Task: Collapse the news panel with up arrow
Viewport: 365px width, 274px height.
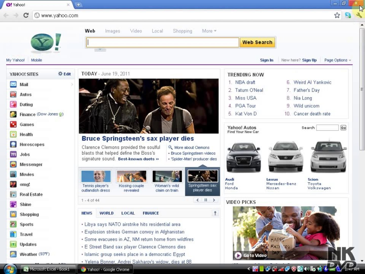Action: click(x=215, y=213)
